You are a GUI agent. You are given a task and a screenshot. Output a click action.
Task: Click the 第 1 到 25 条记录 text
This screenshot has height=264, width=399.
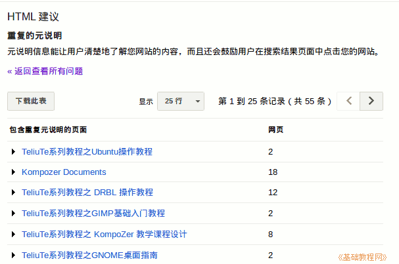click(251, 101)
